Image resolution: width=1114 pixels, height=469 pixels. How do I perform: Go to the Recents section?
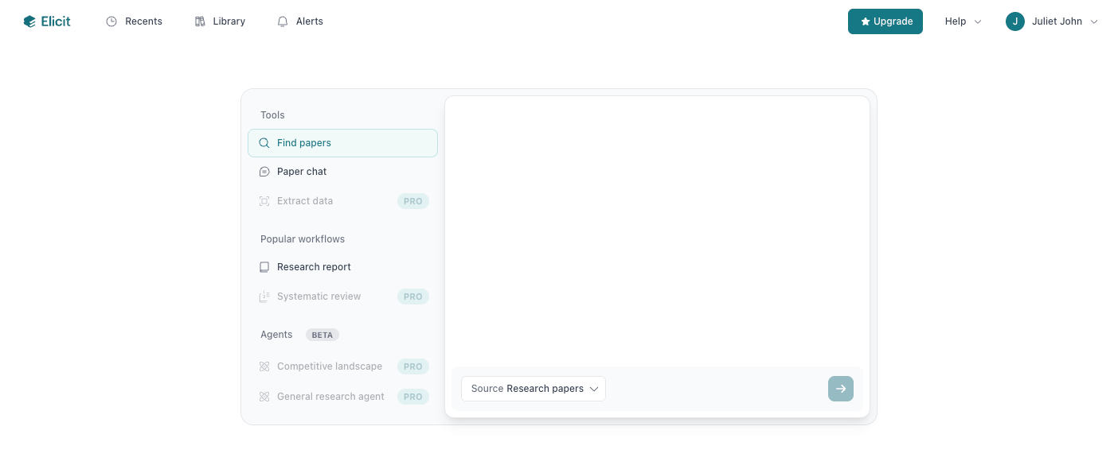click(134, 21)
